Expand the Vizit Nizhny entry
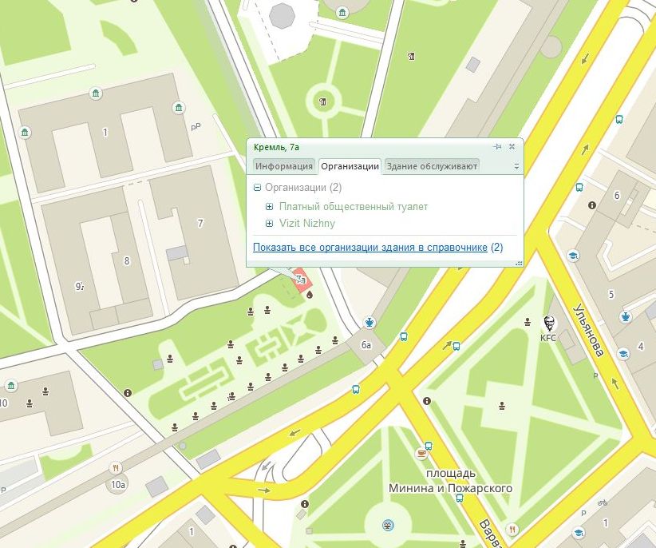Image resolution: width=656 pixels, height=548 pixels. (x=270, y=224)
